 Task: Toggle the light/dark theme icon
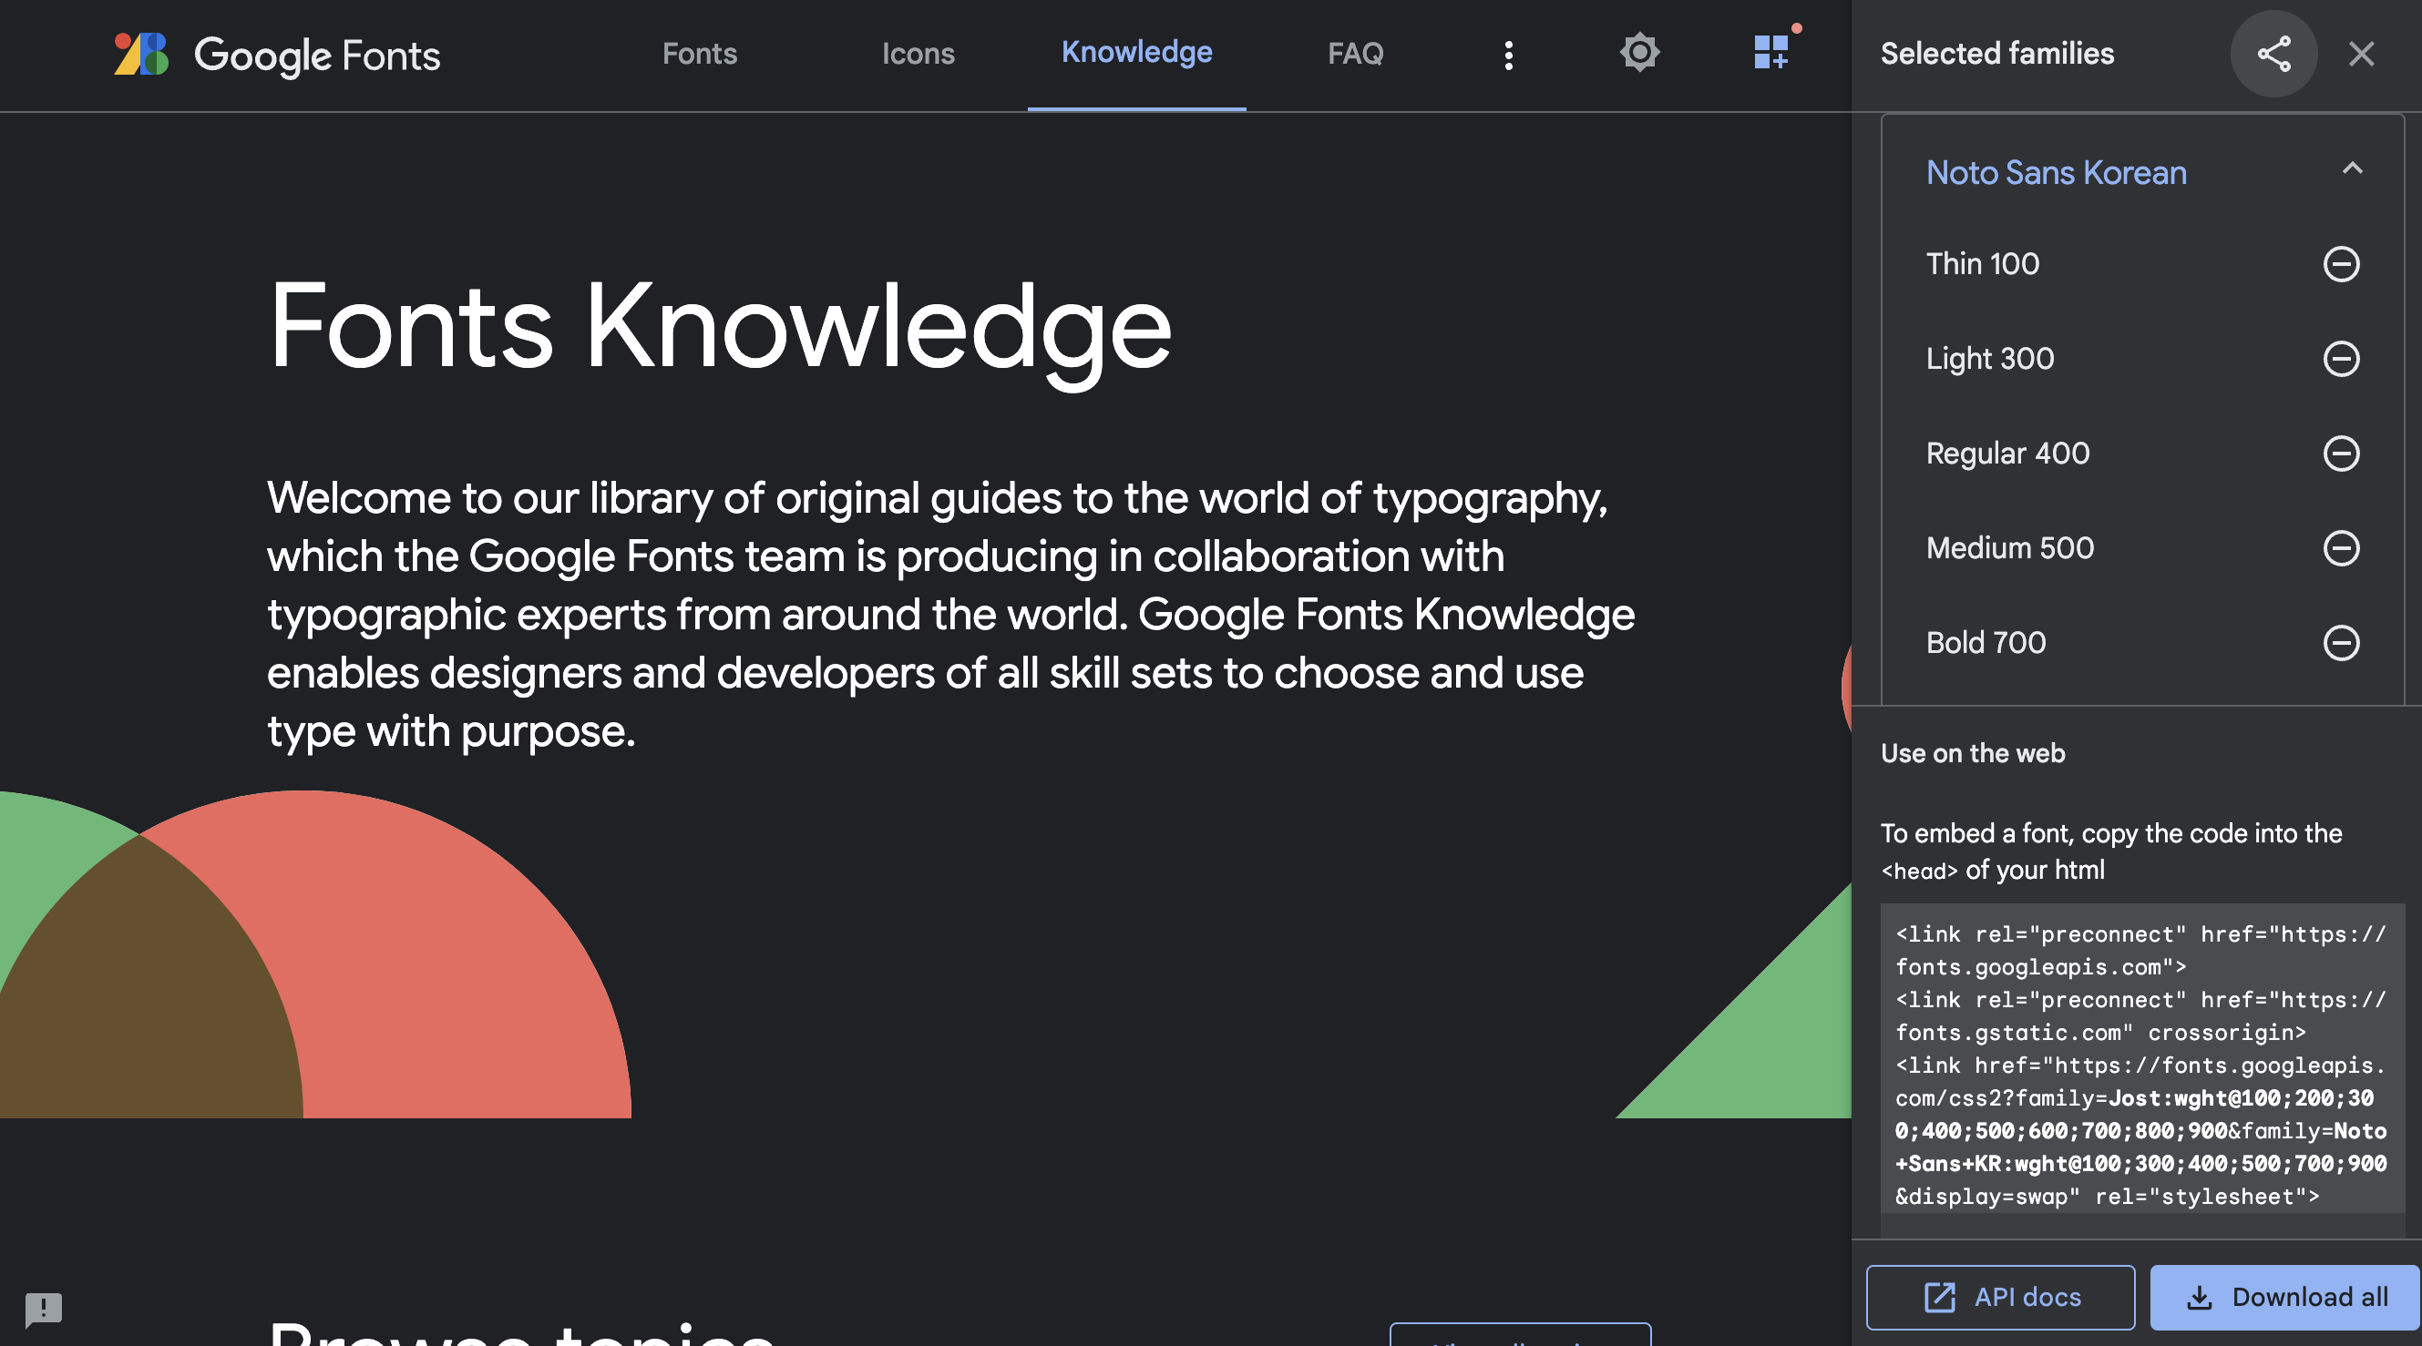pos(1638,53)
